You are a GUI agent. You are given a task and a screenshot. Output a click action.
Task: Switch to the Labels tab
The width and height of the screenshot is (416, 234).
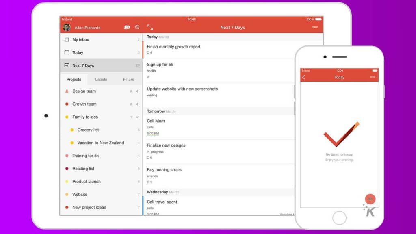(x=101, y=79)
